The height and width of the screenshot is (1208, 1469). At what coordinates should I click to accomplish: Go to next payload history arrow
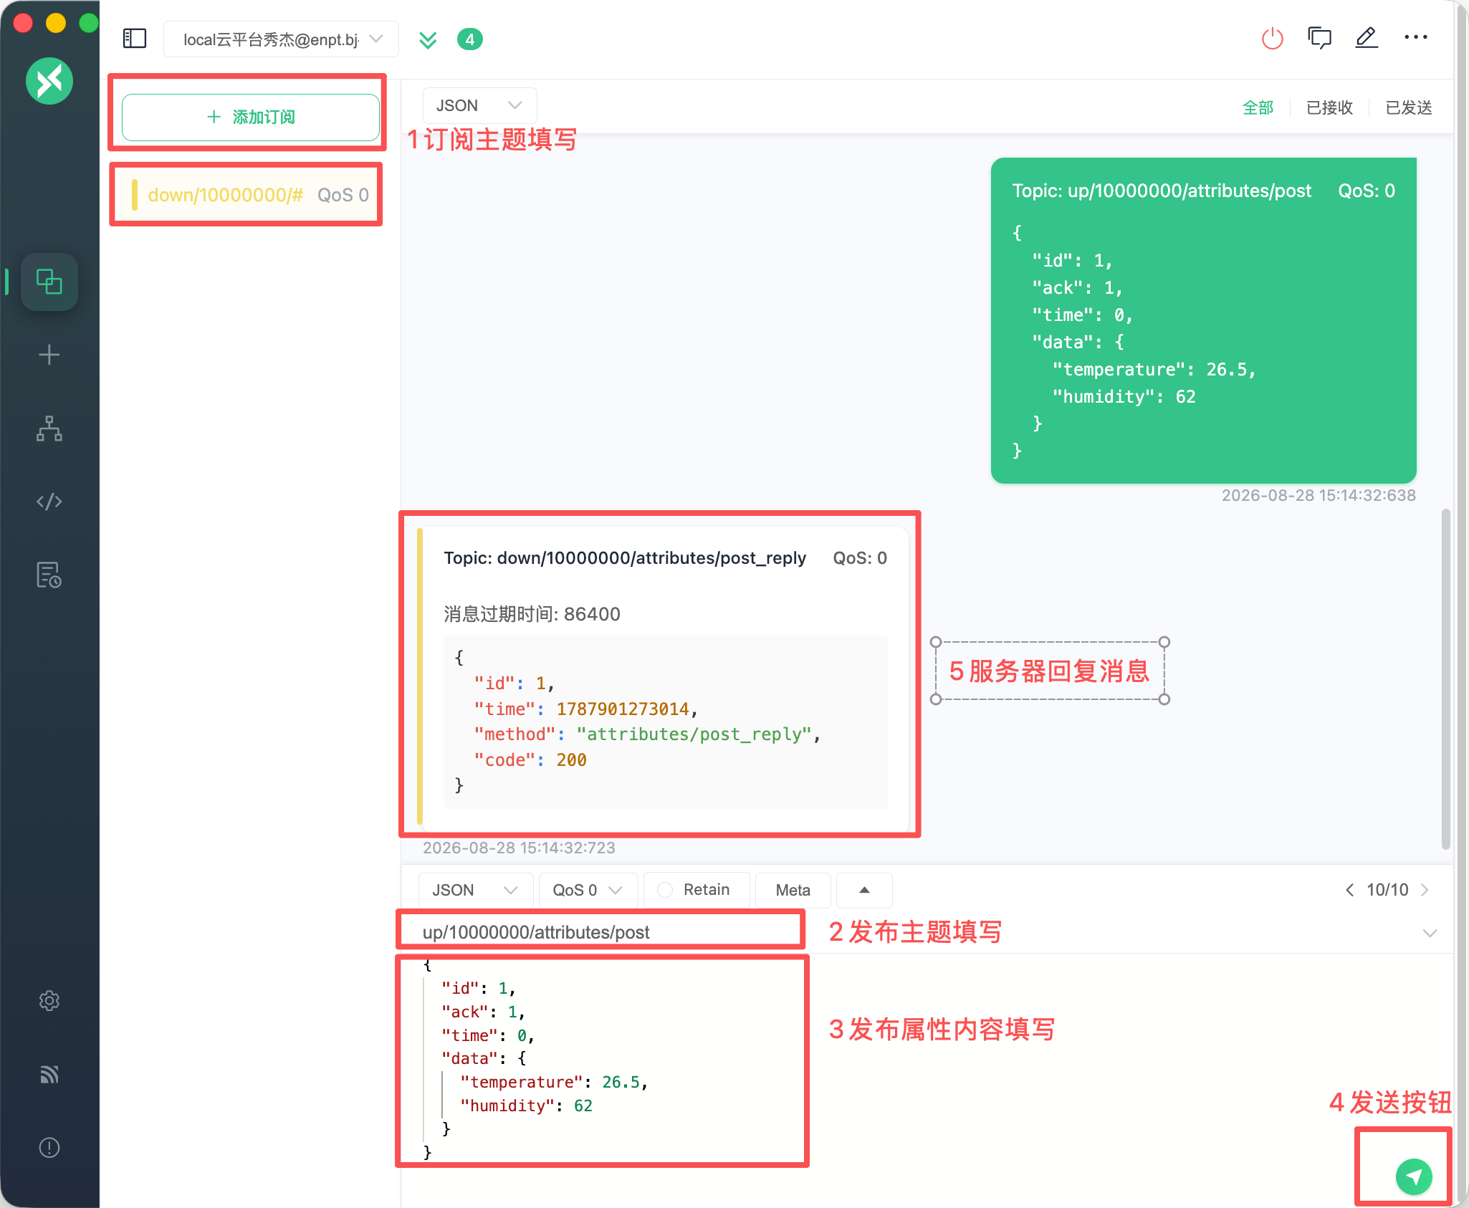[1425, 890]
